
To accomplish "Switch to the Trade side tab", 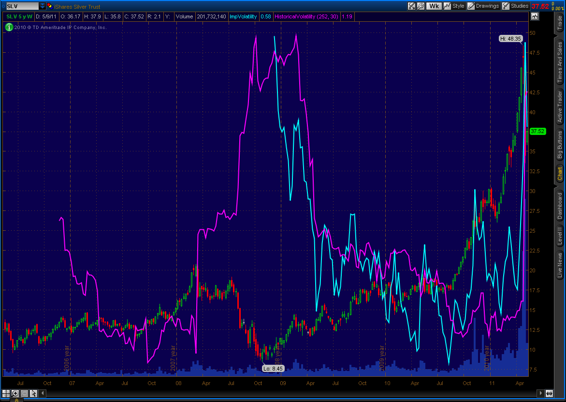I will pyautogui.click(x=560, y=23).
